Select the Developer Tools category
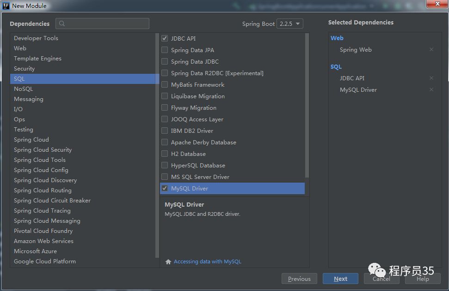The image size is (449, 291). [x=83, y=38]
